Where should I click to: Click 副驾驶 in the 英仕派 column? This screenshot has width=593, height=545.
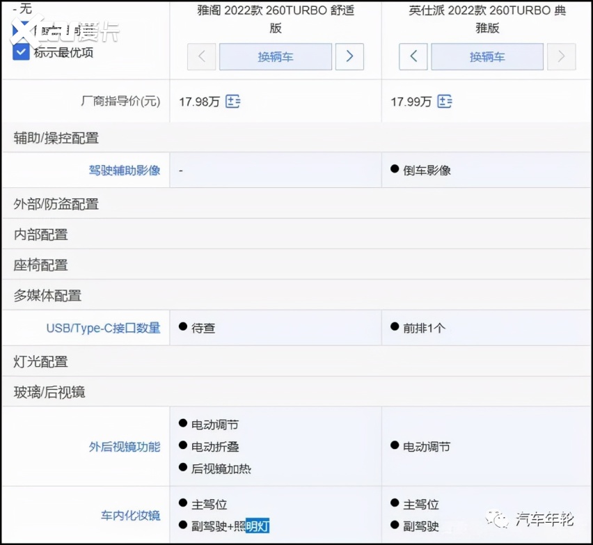click(420, 526)
